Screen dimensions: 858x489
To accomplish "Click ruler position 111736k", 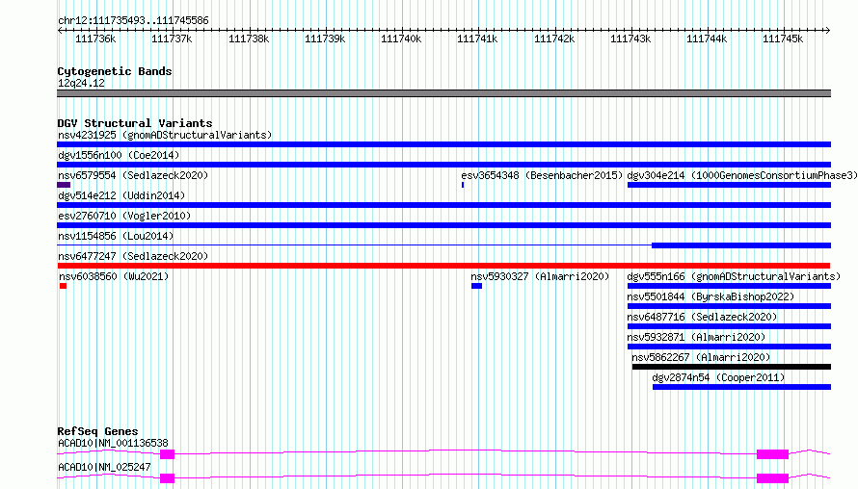I will point(95,39).
